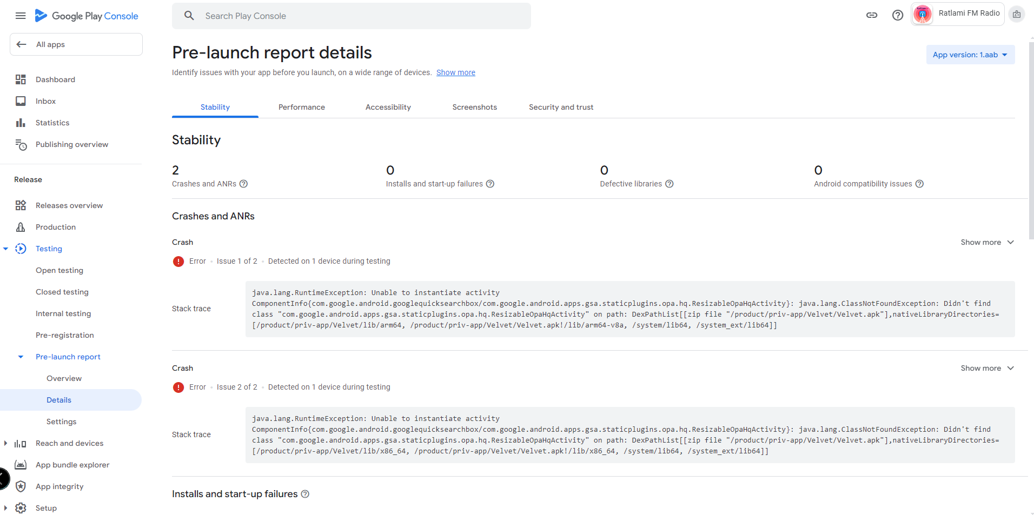
Task: Click the Show more link under page title
Action: pyautogui.click(x=455, y=72)
